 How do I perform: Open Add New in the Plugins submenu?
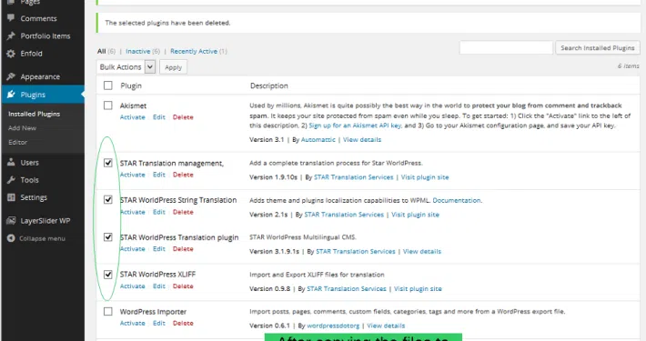22,127
